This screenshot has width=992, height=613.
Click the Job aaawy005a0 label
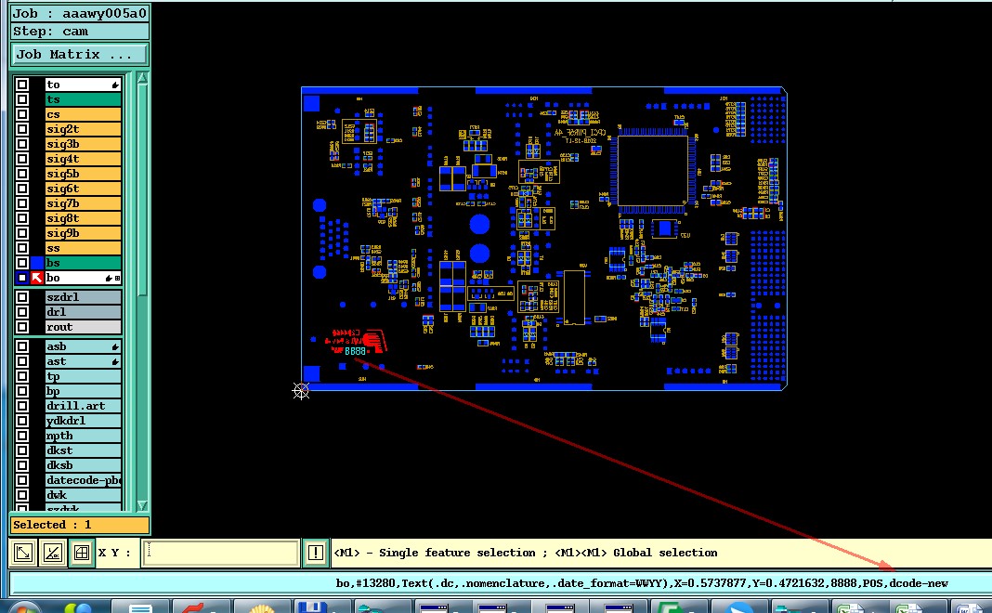coord(80,13)
